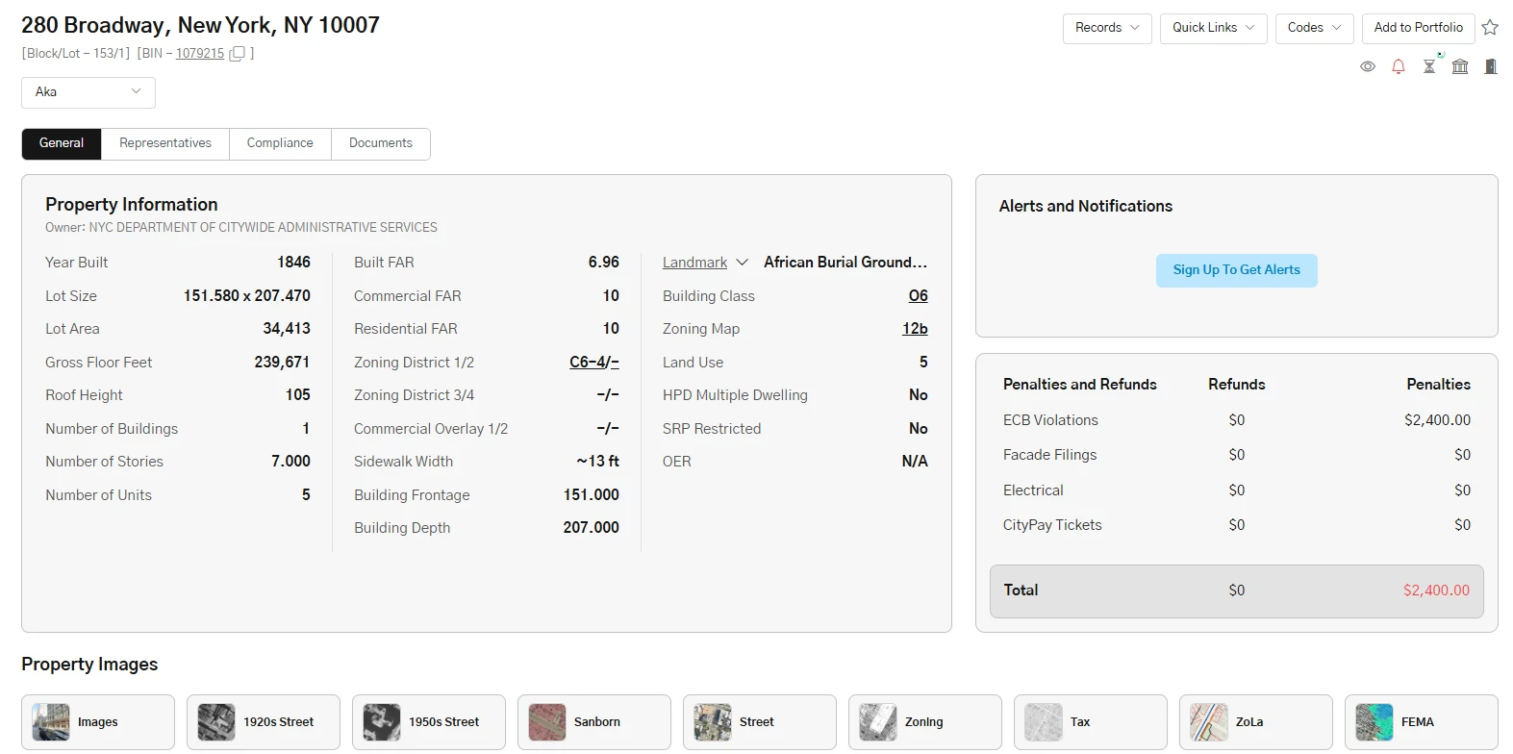1513x754 pixels.
Task: Click the red Total penalties $2,400.00
Action: 1436,591
